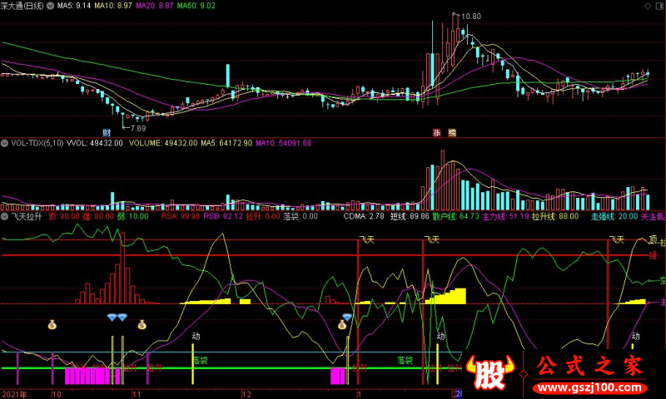Click the single blue diamond before January
The image size is (666, 399).
(x=347, y=318)
